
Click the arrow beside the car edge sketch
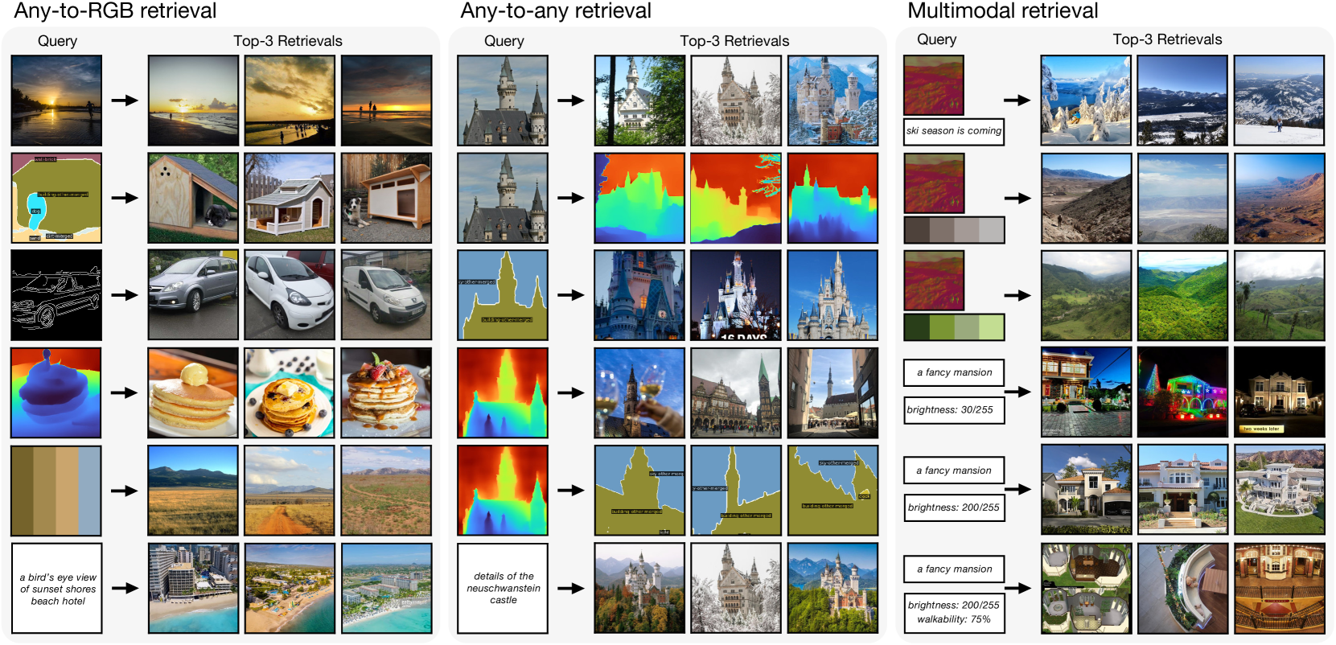(124, 295)
